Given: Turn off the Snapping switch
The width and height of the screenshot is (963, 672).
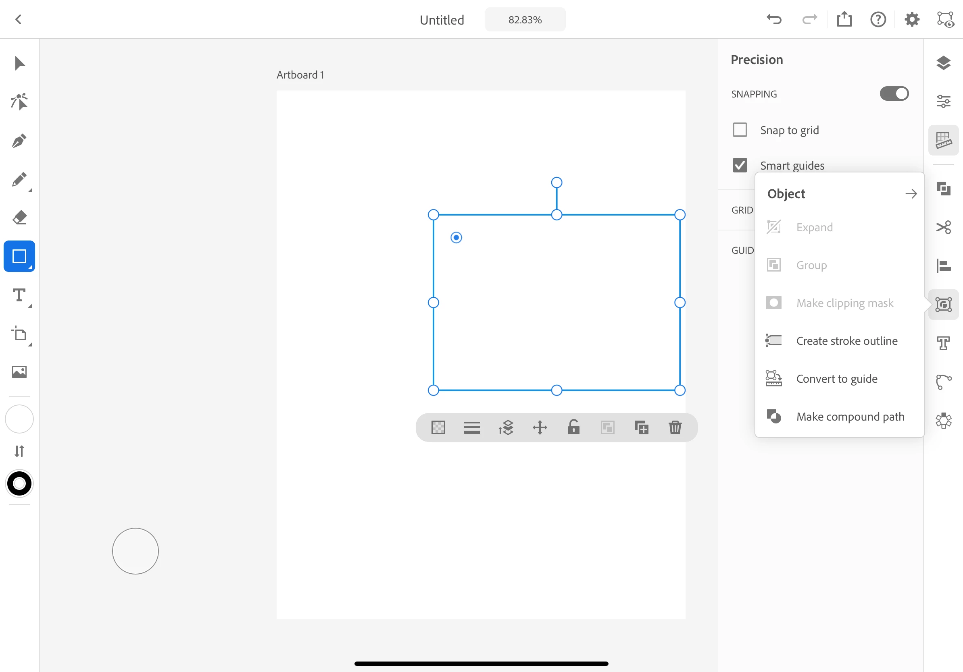Looking at the screenshot, I should click(894, 94).
